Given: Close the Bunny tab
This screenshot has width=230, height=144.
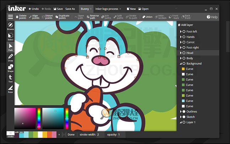Looking at the screenshot, I should (x=91, y=9).
